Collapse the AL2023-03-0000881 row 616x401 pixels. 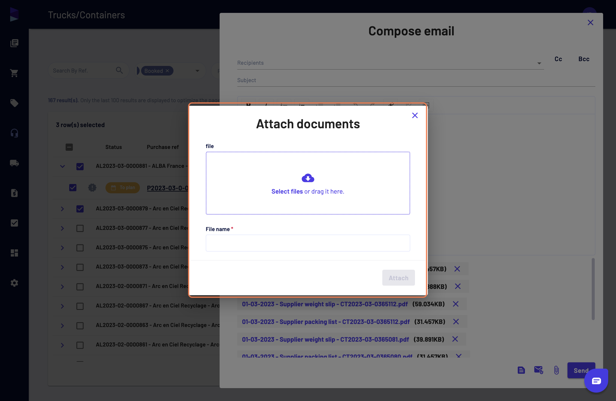coord(62,166)
